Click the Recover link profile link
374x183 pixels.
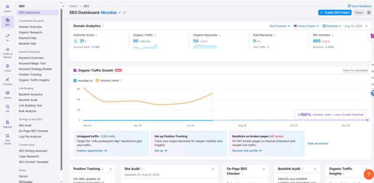pyautogui.click(x=247, y=151)
